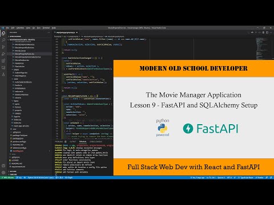
Task: Click the 'frontend' breadcrumb segment
Action: 58,36
